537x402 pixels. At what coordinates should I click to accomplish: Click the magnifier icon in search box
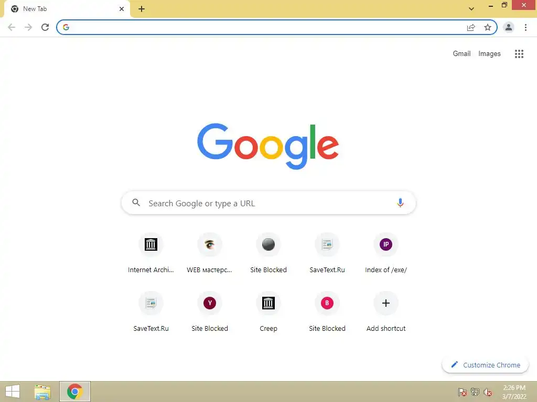pos(136,203)
